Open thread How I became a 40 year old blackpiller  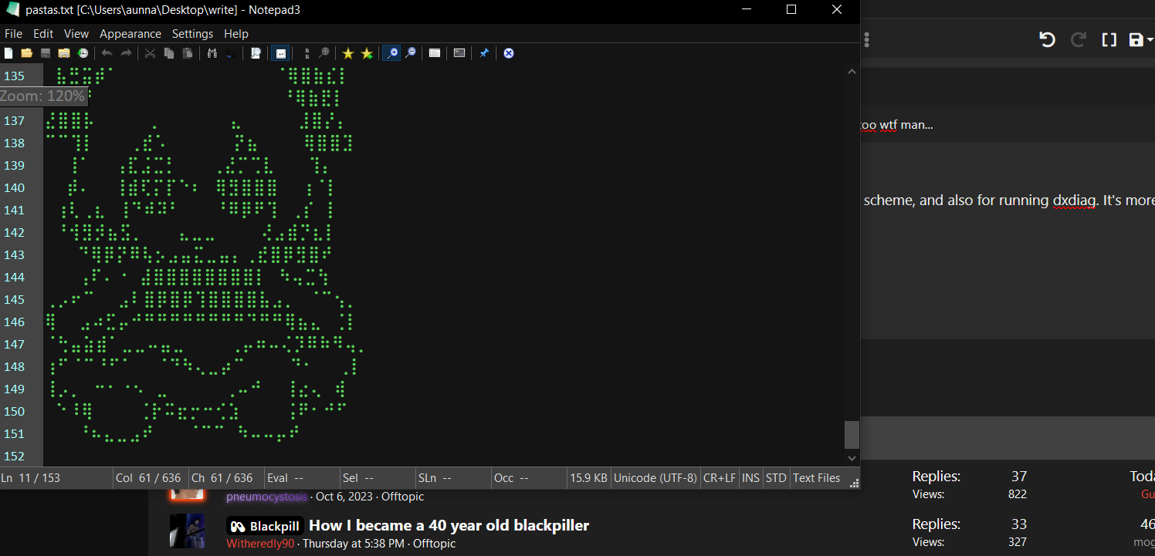point(449,526)
